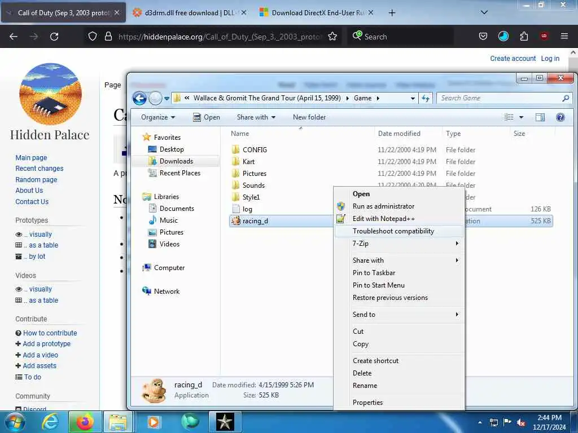Open a new Firefox tab
The width and height of the screenshot is (578, 433).
[x=392, y=13]
